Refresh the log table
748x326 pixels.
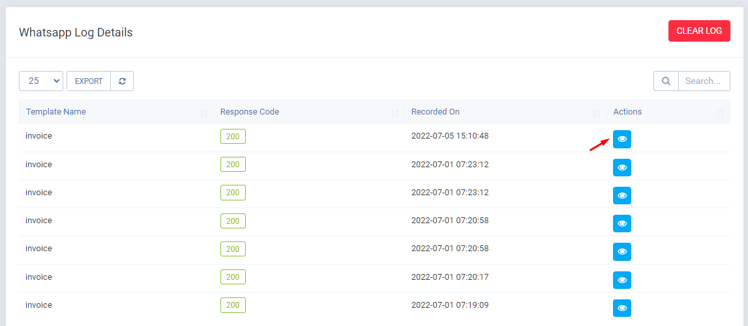pos(122,81)
